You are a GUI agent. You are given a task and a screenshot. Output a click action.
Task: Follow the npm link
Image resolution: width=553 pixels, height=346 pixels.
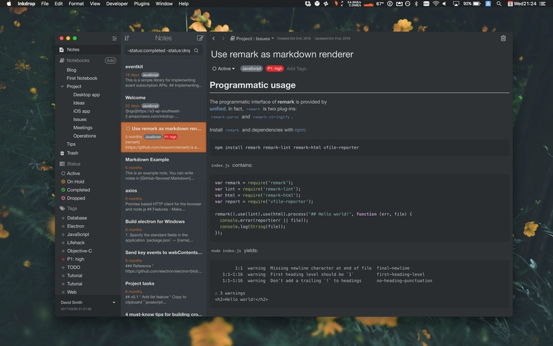(300, 130)
